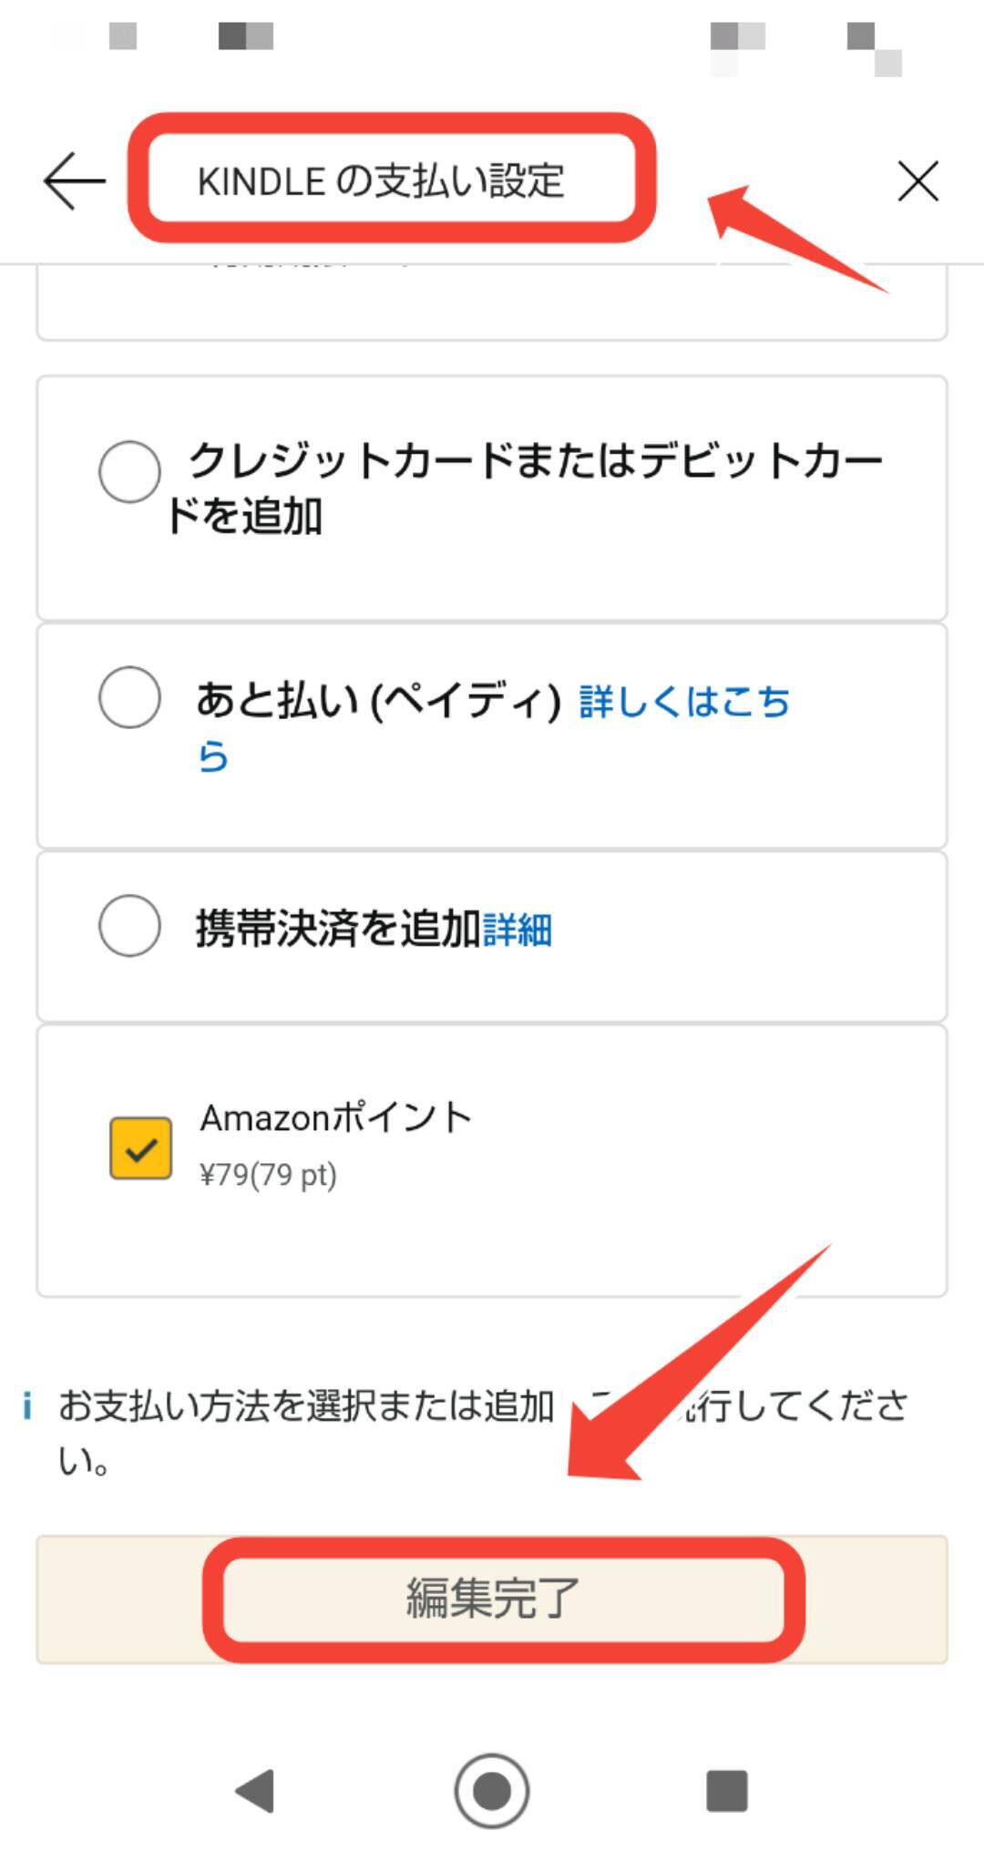Image resolution: width=984 pixels, height=1852 pixels.
Task: Tap Android recent apps square
Action: [x=726, y=1791]
